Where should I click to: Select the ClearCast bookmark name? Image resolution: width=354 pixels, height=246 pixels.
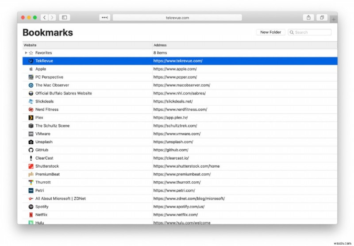tap(44, 158)
